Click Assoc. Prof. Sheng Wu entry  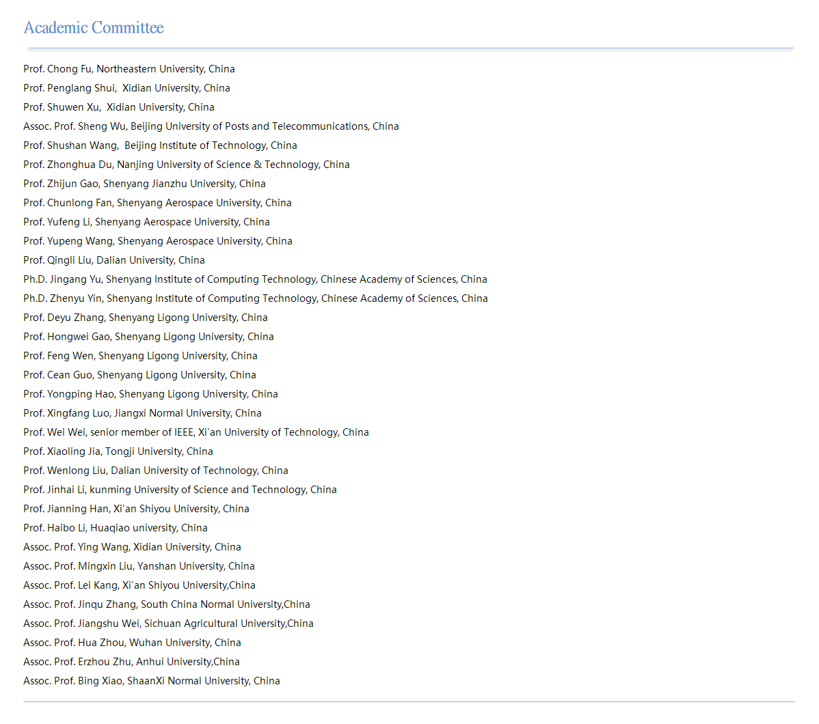[x=211, y=126]
